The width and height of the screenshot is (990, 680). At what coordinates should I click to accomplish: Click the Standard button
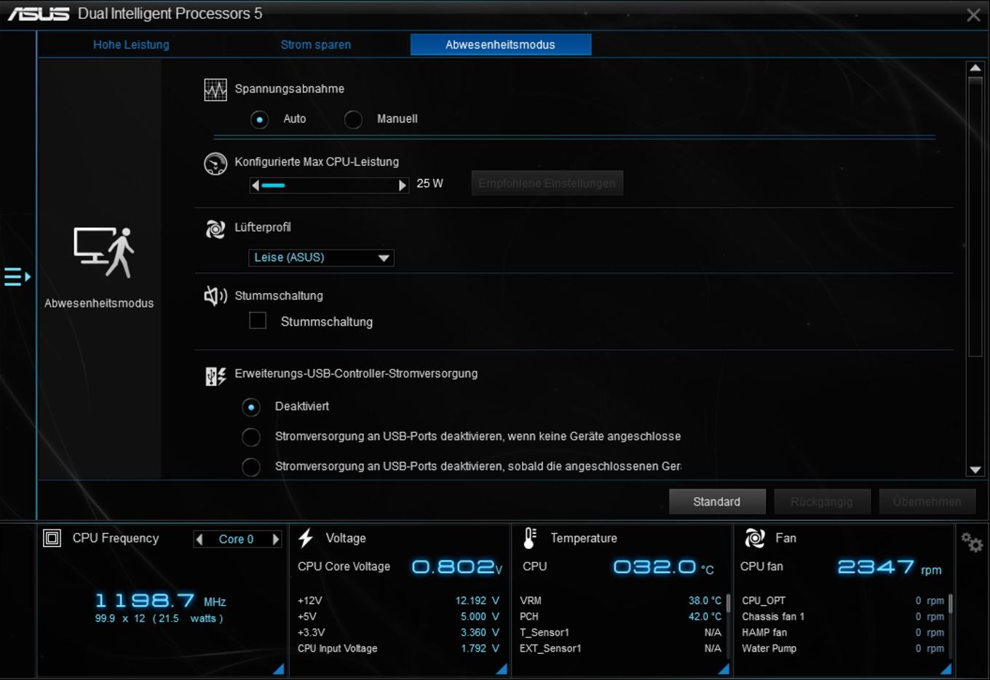click(x=717, y=502)
